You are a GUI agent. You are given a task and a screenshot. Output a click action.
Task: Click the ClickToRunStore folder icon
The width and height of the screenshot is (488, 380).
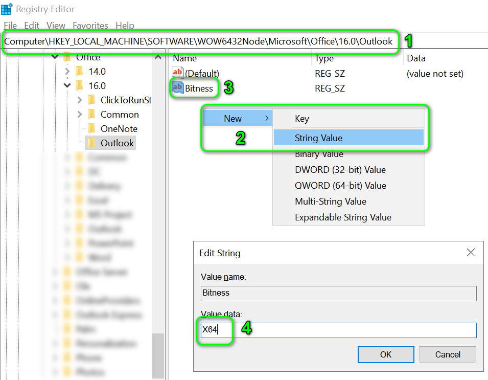[x=92, y=100]
